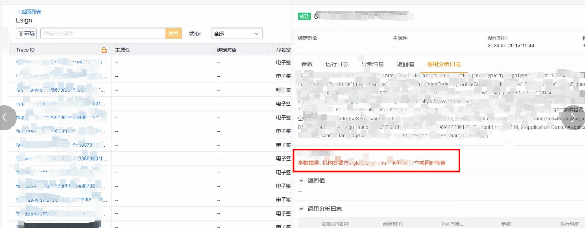Collapse the 调用分析日志 section triangle
The width and height of the screenshot is (585, 228).
pos(301,209)
